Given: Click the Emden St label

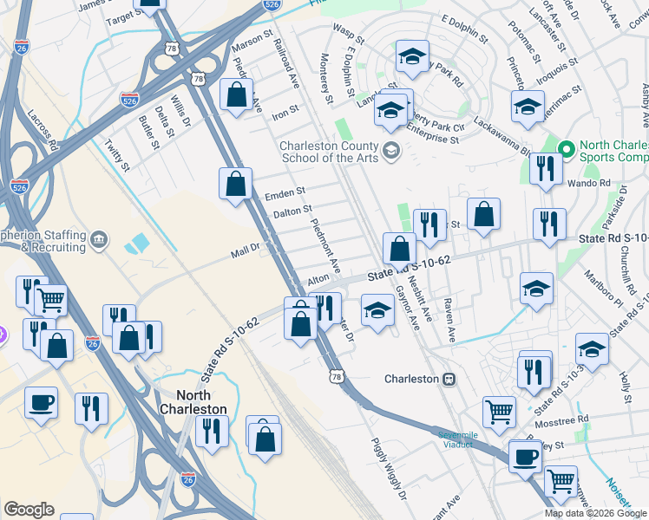Looking at the screenshot, I should click(285, 193).
